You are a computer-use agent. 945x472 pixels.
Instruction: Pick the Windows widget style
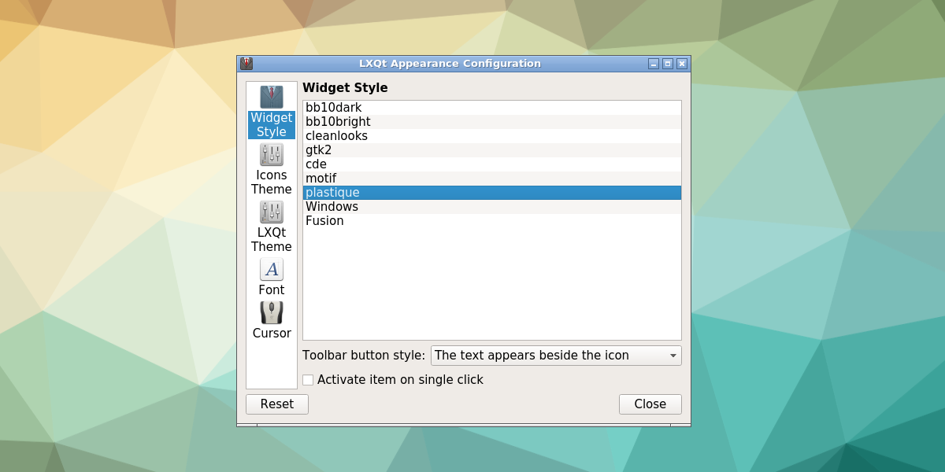492,207
